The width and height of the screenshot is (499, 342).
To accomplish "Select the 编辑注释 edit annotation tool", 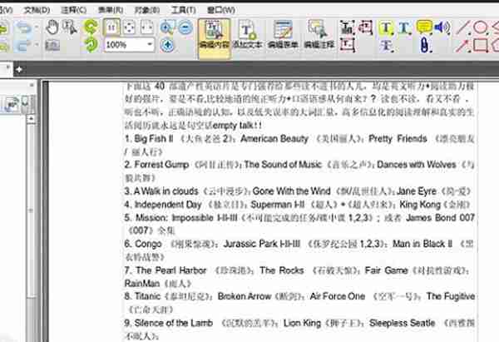I will tap(319, 34).
